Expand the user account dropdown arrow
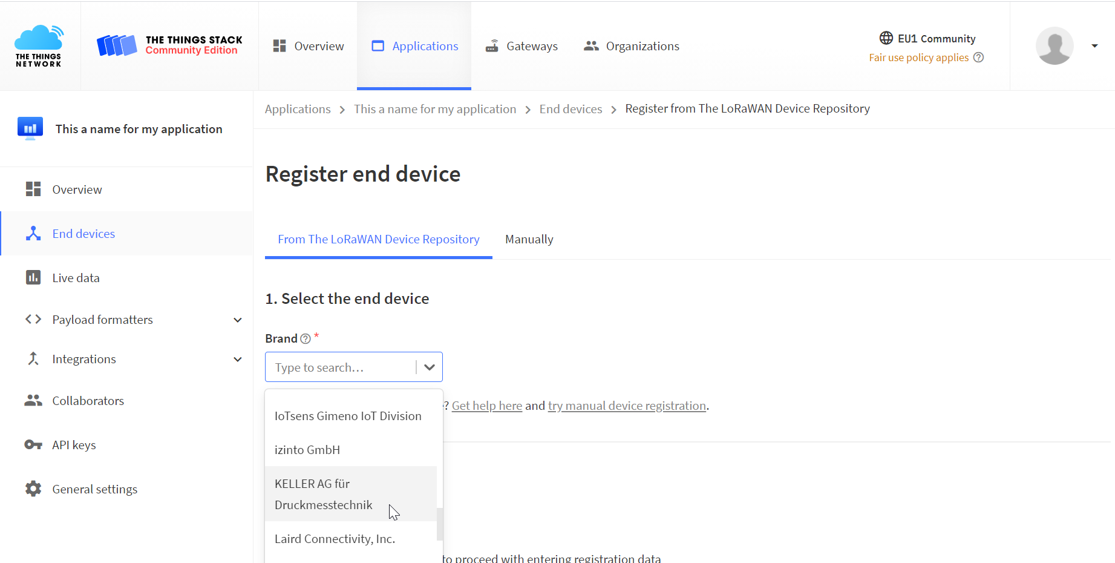 (x=1094, y=46)
